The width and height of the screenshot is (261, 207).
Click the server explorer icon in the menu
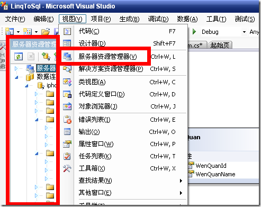[67, 57]
